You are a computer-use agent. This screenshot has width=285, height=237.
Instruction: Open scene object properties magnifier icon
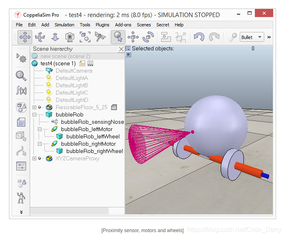click(x=21, y=76)
